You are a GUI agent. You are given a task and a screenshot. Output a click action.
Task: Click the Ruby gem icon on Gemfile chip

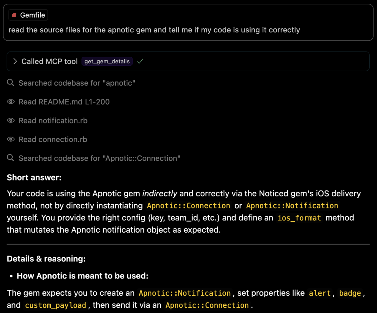14,15
